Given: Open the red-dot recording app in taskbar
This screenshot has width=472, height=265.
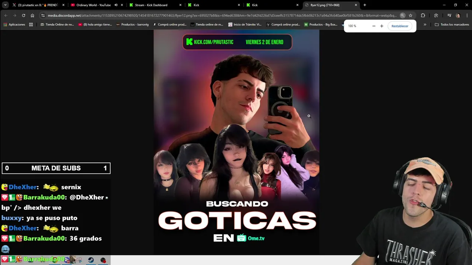Looking at the screenshot, I should point(103,260).
